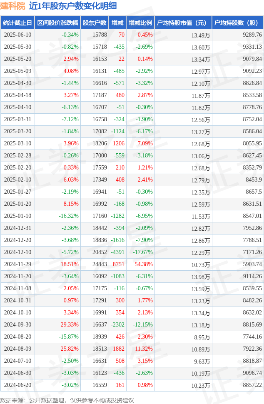Select the 数据来源 footer disclaimer text
Image resolution: width=264 pixels, height=404 pixels.
point(67,400)
